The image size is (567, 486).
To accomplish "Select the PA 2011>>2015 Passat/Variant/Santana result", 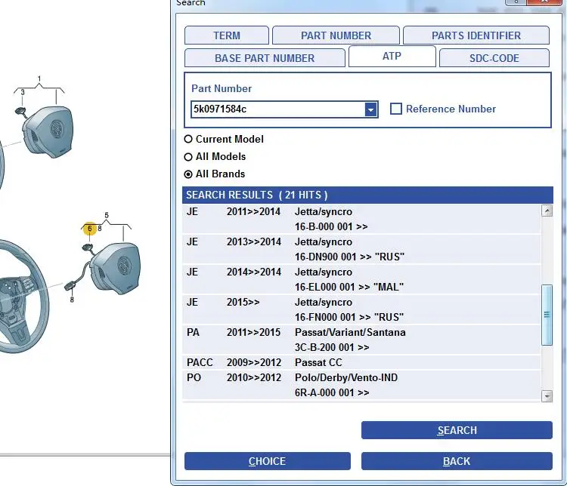I will 361,340.
